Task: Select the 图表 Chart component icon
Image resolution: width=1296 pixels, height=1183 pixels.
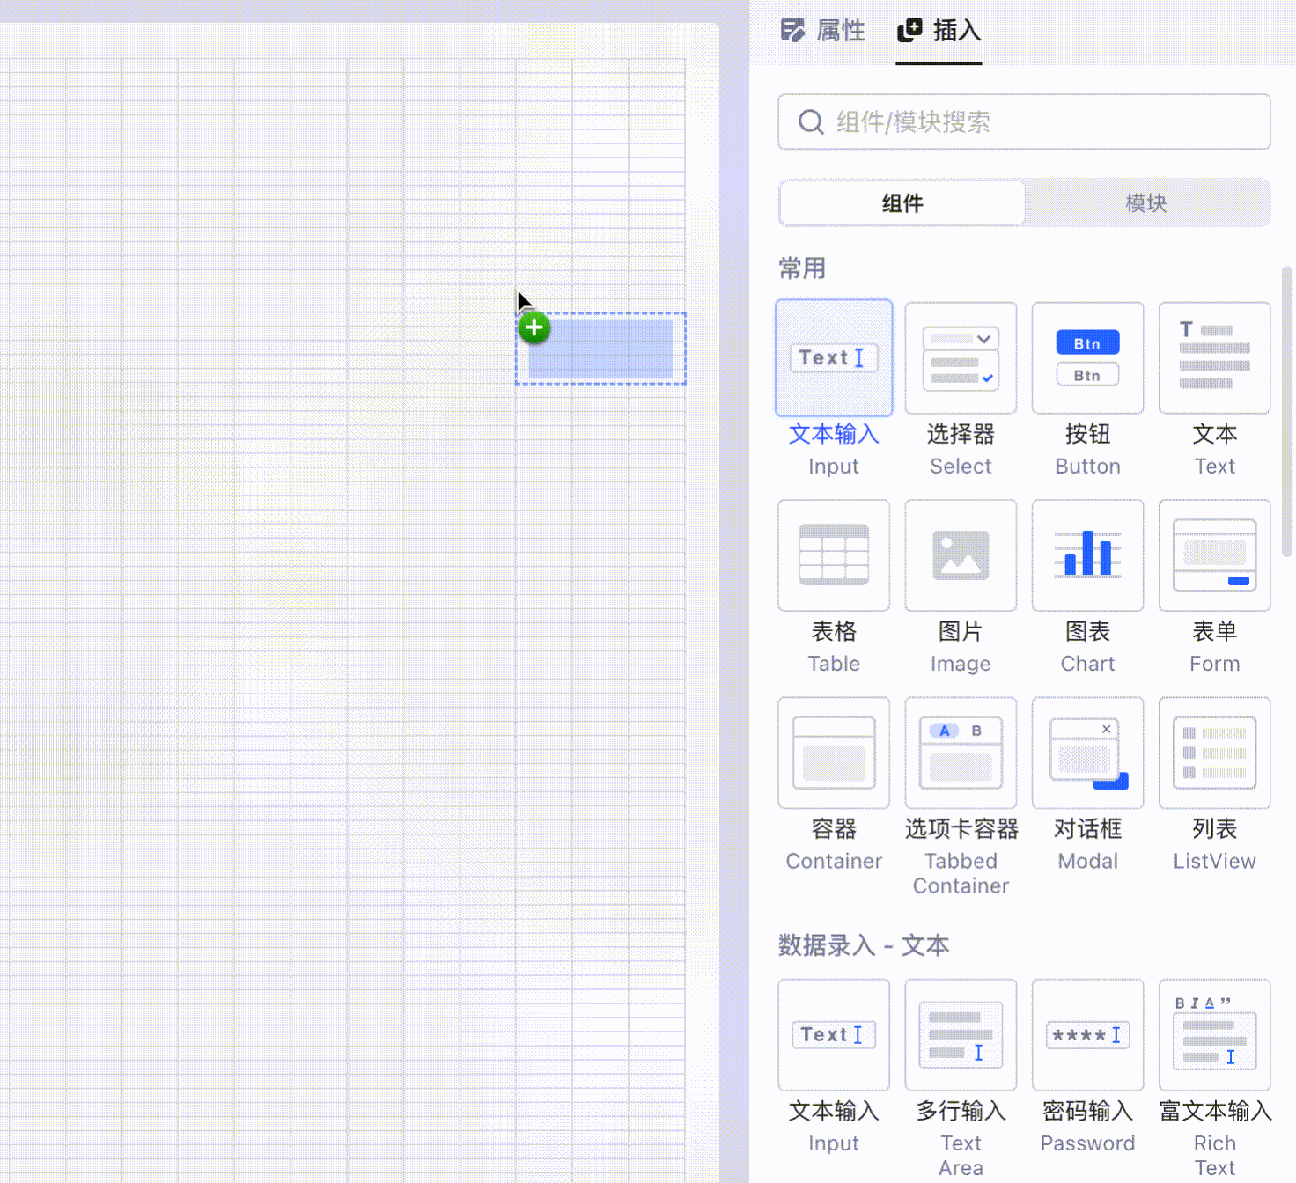Action: tap(1087, 555)
